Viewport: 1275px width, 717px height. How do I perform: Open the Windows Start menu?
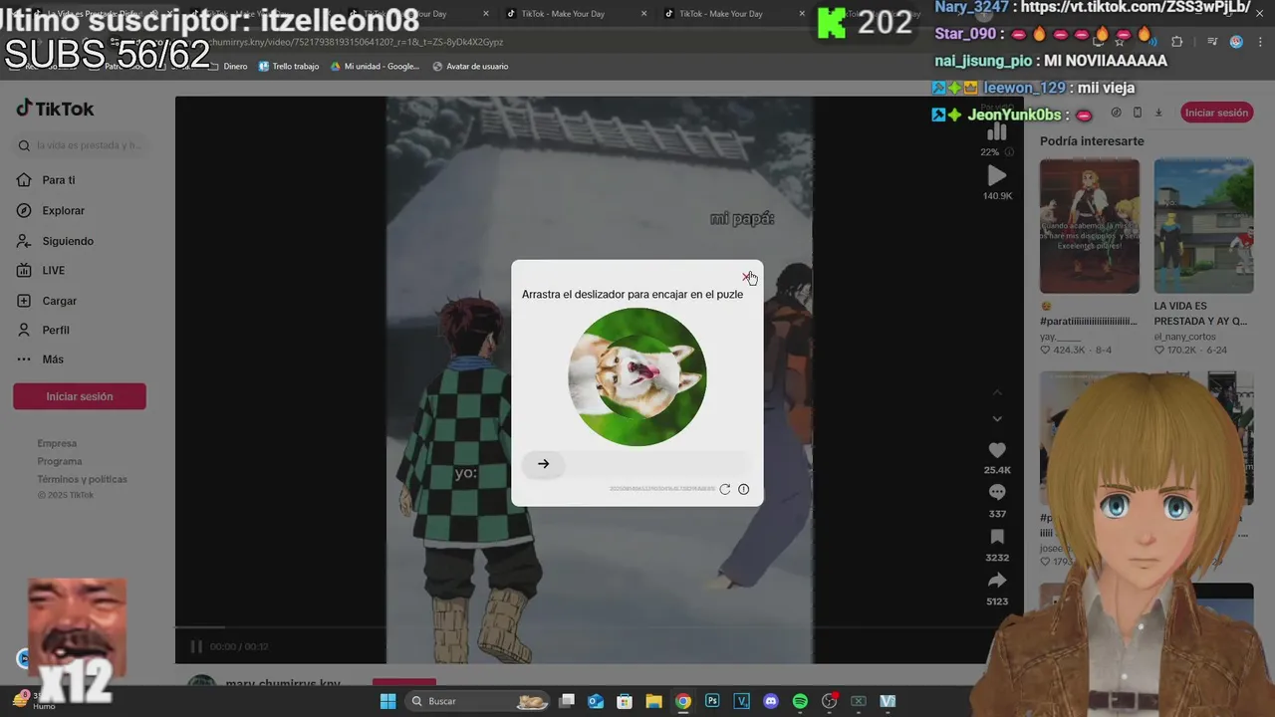(387, 701)
